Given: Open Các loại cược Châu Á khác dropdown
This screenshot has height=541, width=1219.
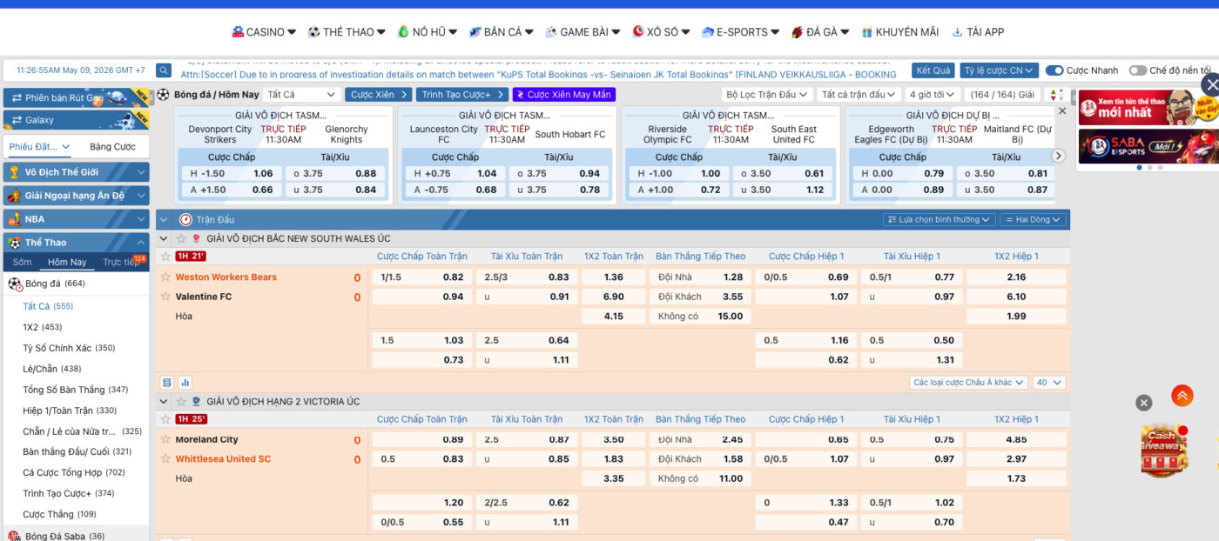Looking at the screenshot, I should click(x=968, y=383).
